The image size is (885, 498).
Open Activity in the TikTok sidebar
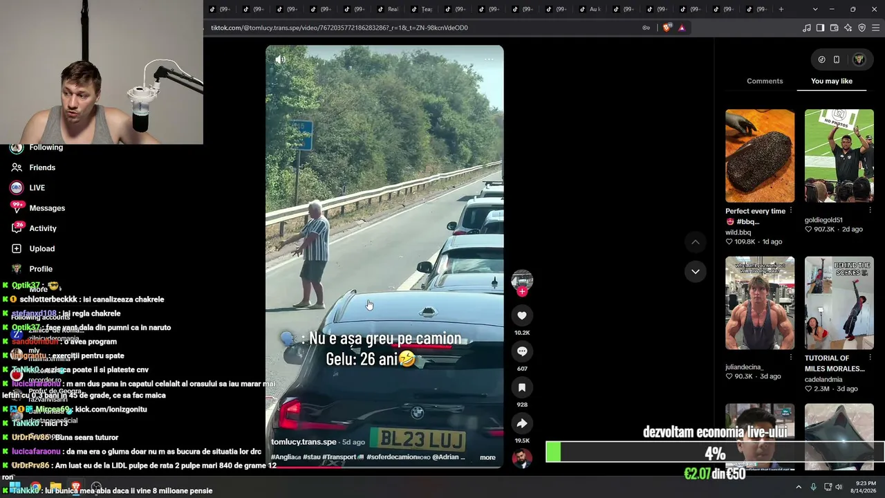[43, 228]
